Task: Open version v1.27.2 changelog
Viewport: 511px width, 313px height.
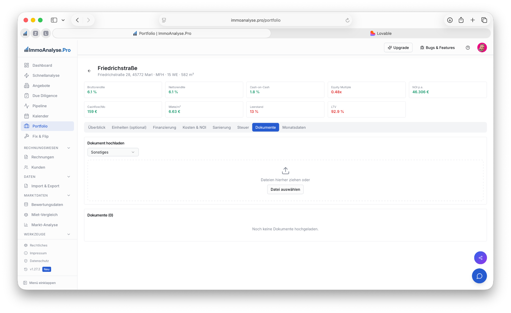Action: click(x=35, y=269)
